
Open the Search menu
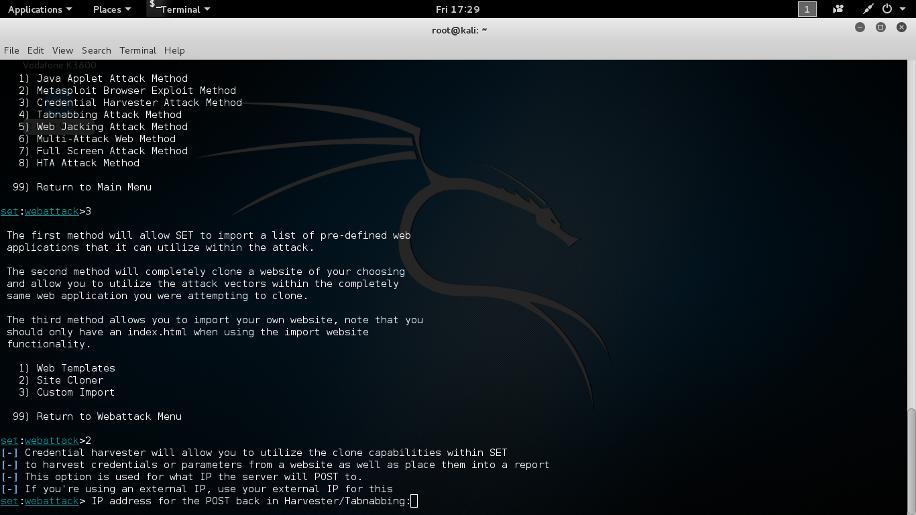coord(96,50)
